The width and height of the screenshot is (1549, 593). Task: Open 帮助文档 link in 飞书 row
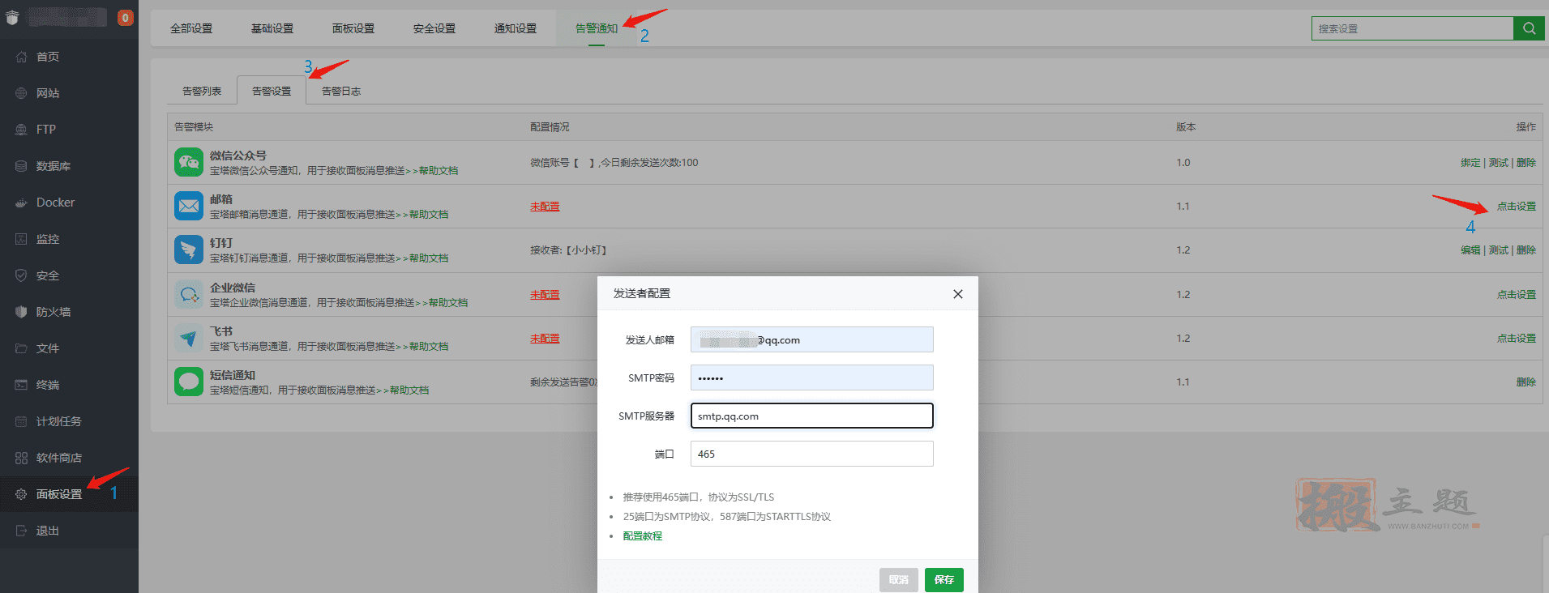pyautogui.click(x=429, y=347)
